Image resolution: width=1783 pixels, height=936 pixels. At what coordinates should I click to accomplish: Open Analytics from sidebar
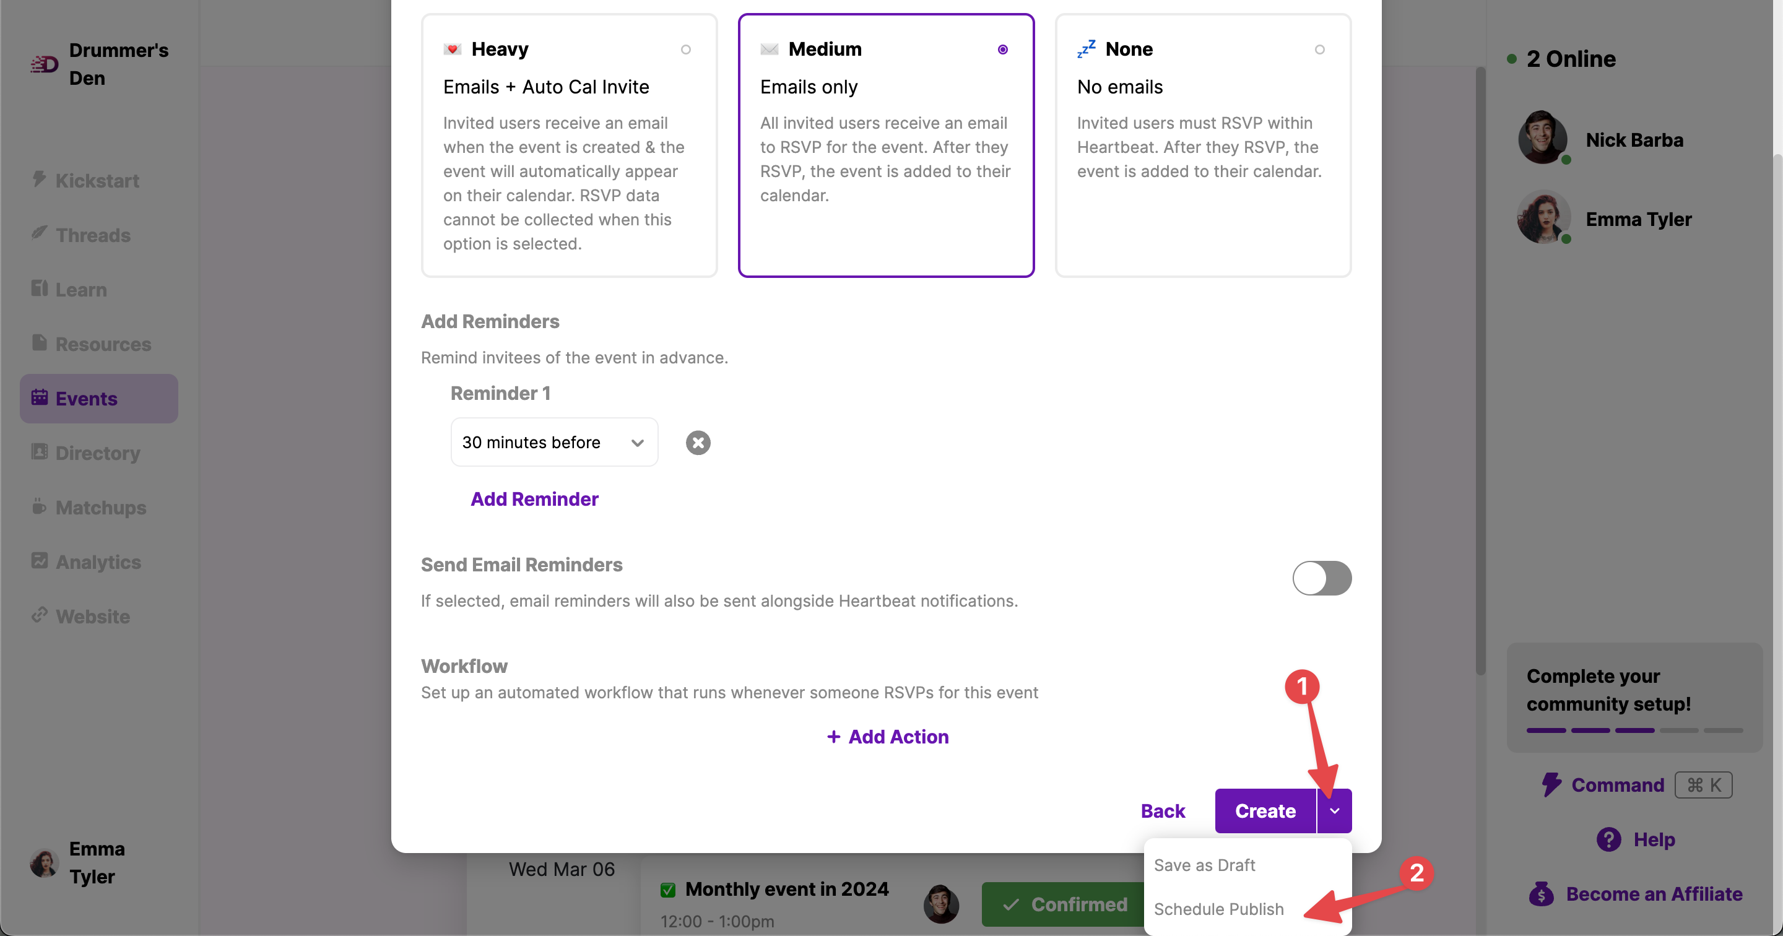coord(98,561)
